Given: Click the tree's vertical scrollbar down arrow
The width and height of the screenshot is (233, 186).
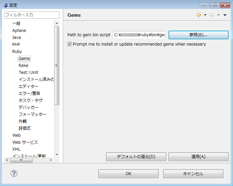Looking at the screenshot, I should pyautogui.click(x=57, y=155).
